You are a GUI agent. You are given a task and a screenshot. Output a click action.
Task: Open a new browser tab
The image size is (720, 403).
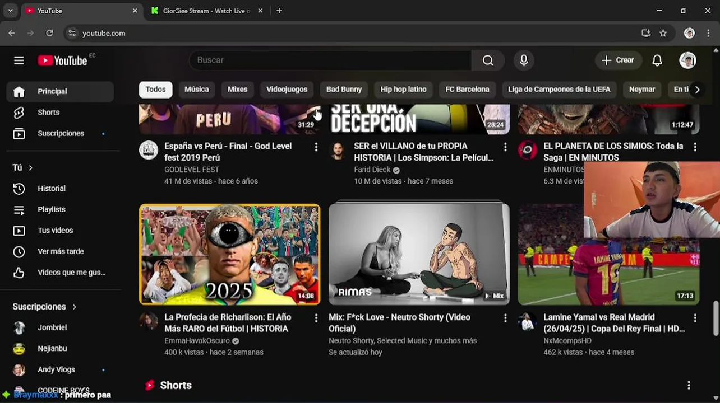(279, 11)
